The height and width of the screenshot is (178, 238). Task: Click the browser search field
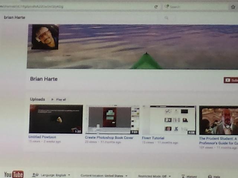click(x=196, y=7)
